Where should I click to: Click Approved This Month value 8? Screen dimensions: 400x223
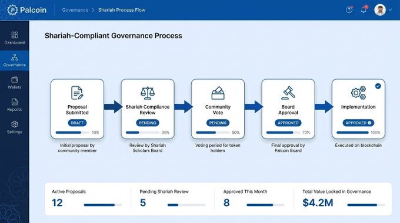point(226,203)
